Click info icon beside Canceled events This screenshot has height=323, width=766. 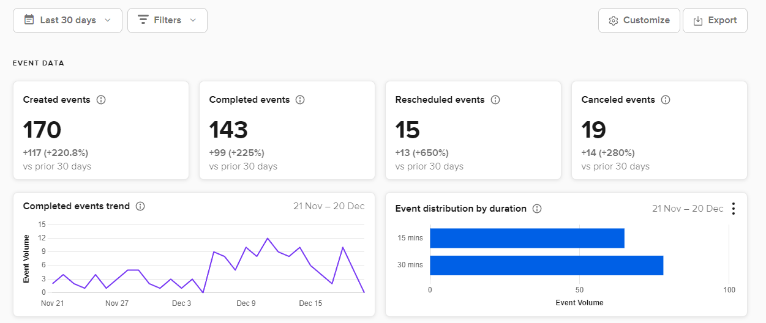point(666,100)
